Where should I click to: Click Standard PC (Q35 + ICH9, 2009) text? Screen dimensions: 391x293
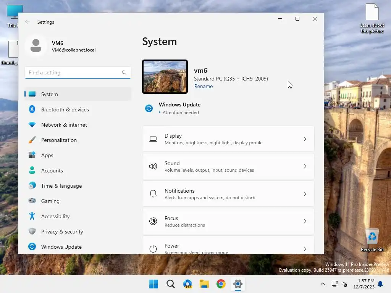point(231,79)
